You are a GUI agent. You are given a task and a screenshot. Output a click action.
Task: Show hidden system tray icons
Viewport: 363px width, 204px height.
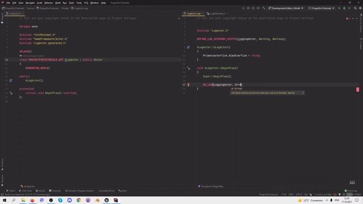pos(327,200)
